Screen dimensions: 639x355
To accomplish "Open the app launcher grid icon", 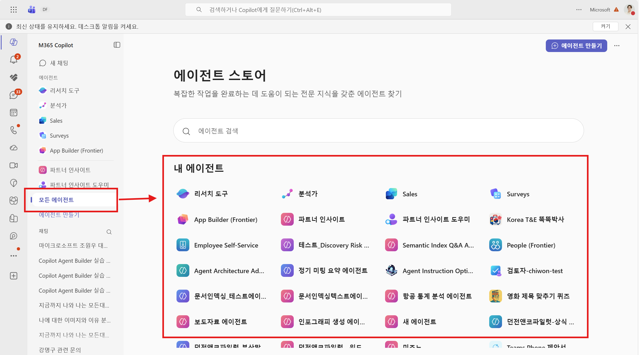I will [14, 10].
